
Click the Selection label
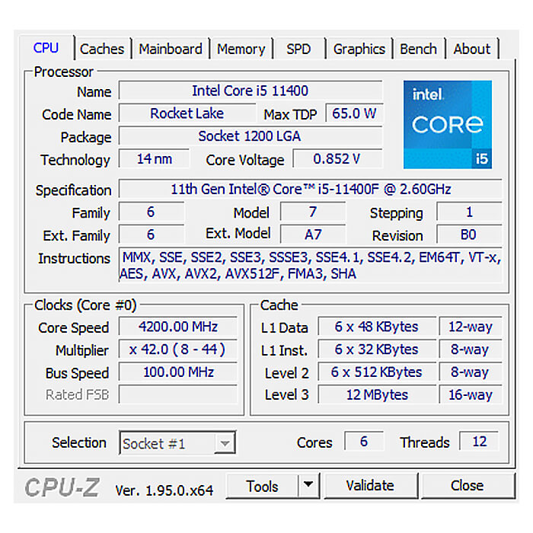pyautogui.click(x=79, y=442)
